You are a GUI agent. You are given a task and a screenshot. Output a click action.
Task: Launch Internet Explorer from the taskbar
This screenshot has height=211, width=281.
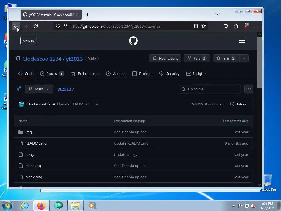(x=24, y=206)
